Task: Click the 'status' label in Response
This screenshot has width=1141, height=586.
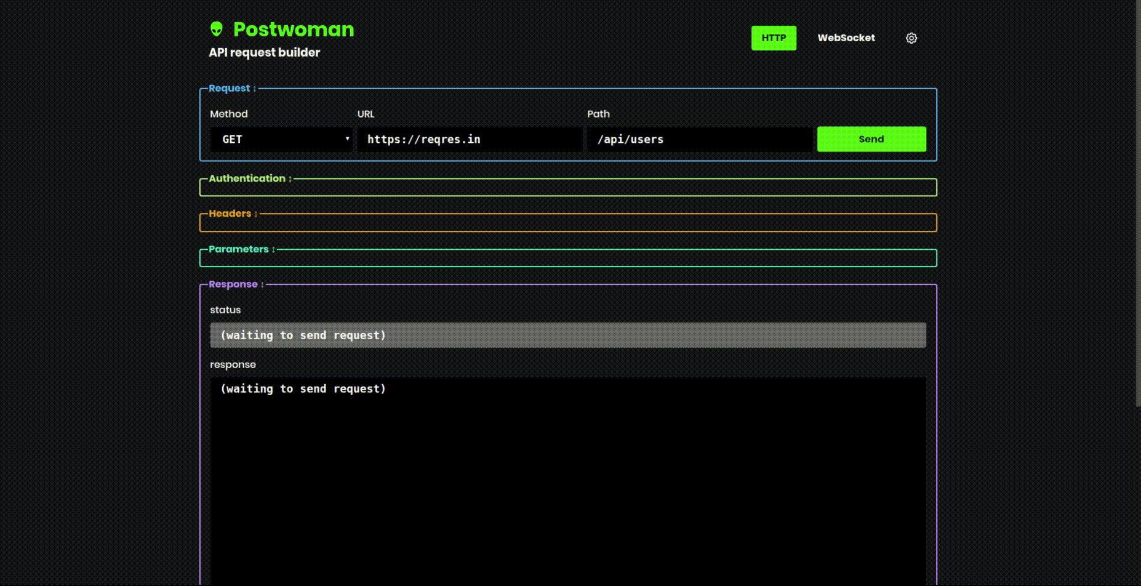Action: [225, 310]
